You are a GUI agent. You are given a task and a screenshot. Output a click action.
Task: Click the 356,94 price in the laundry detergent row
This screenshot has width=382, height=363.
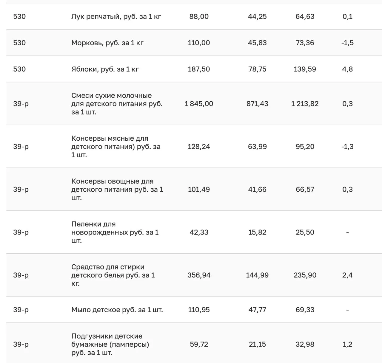(x=199, y=275)
